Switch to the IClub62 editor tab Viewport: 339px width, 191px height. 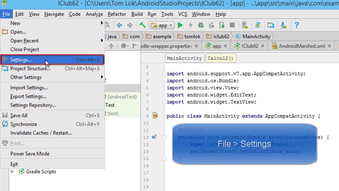(249, 46)
